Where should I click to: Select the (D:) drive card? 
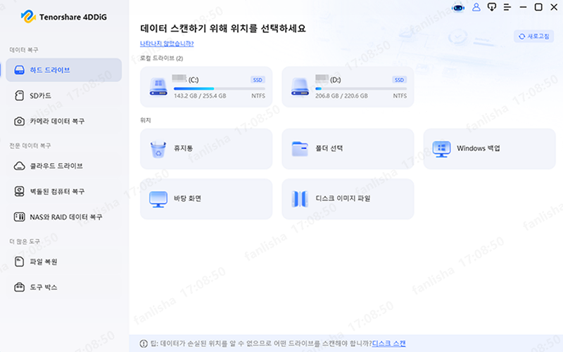[x=348, y=86]
